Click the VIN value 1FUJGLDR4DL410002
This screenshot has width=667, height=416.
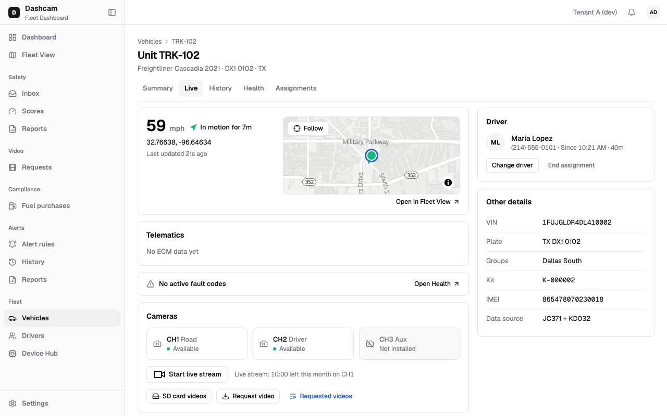click(x=577, y=223)
